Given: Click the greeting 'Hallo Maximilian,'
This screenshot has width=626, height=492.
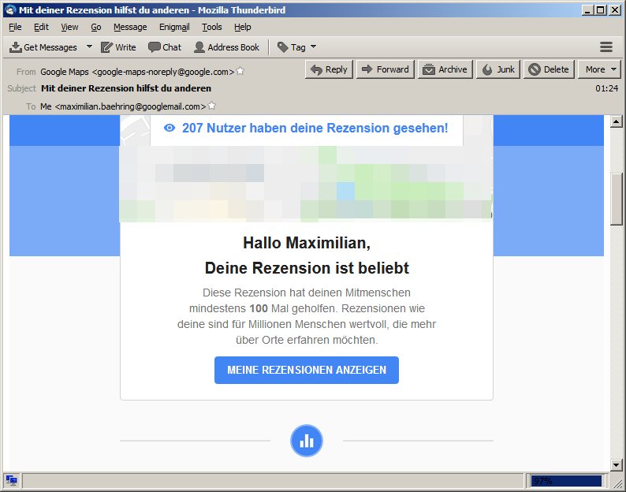Looking at the screenshot, I should tap(307, 243).
